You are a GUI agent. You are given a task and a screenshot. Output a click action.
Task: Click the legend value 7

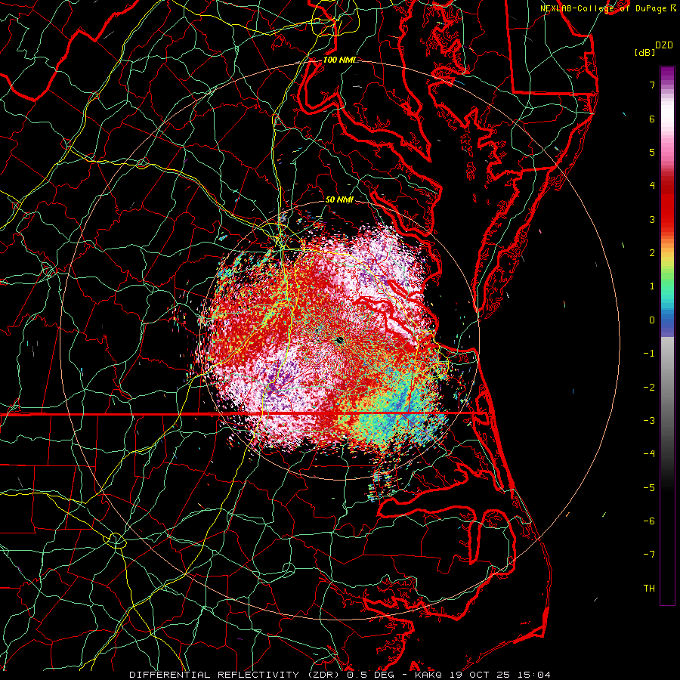652,85
